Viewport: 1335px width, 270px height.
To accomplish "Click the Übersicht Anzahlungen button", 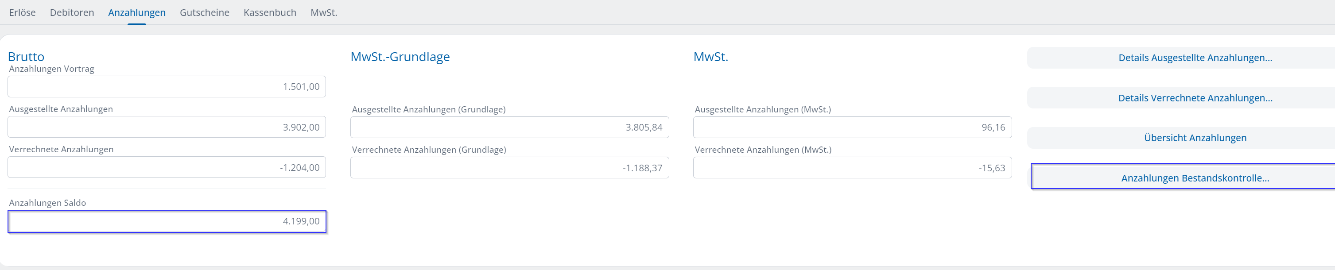I will pos(1195,138).
